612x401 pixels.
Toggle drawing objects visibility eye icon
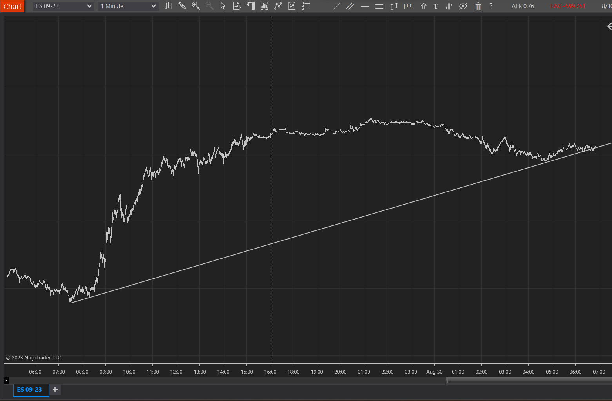pyautogui.click(x=463, y=6)
